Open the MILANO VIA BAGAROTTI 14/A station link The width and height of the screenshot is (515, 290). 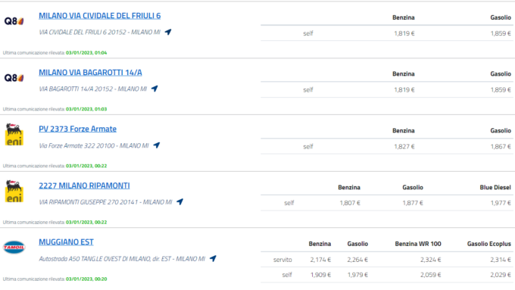point(90,72)
